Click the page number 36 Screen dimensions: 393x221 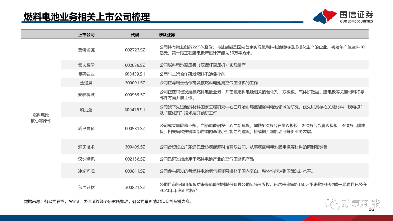(372, 209)
